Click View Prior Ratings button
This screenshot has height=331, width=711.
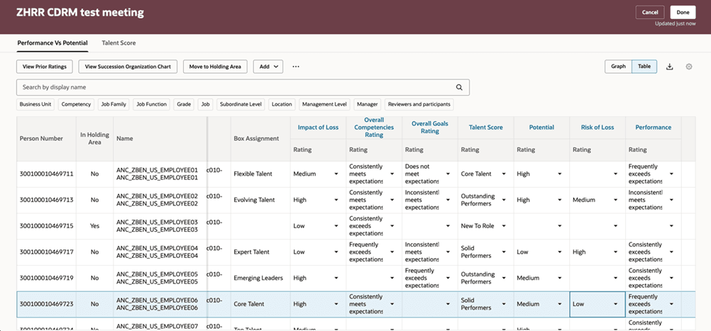(45, 67)
